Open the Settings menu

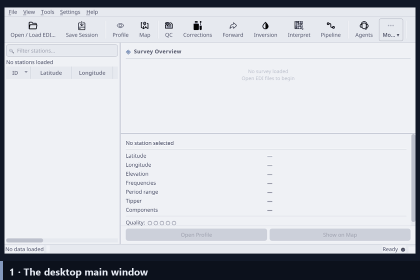70,12
